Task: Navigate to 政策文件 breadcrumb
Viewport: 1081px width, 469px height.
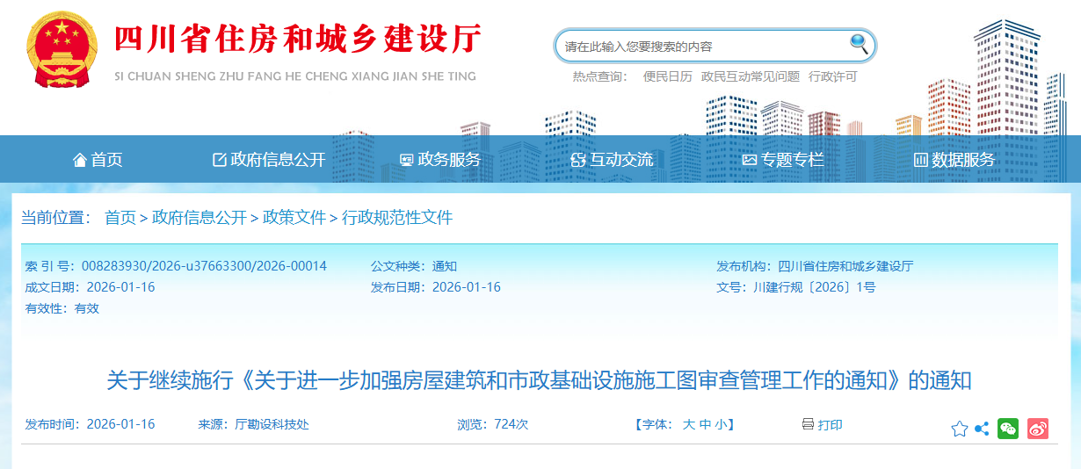Action: pos(294,218)
